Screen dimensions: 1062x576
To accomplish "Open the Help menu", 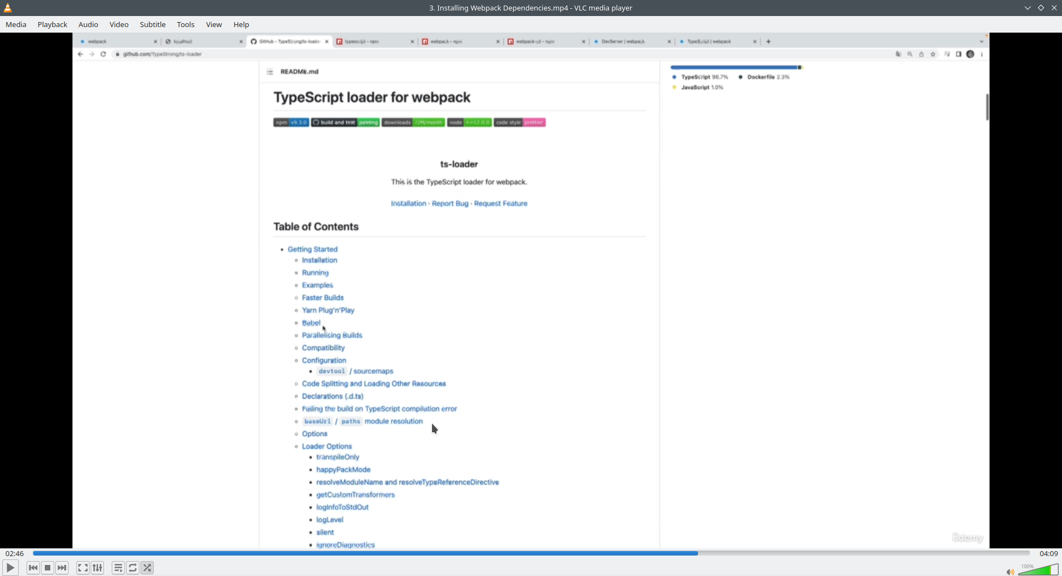I will pyautogui.click(x=241, y=24).
